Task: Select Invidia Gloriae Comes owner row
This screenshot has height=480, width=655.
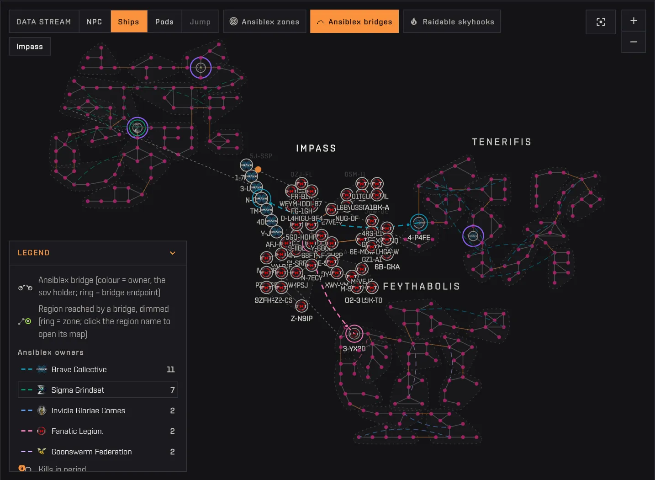Action: [x=98, y=411]
